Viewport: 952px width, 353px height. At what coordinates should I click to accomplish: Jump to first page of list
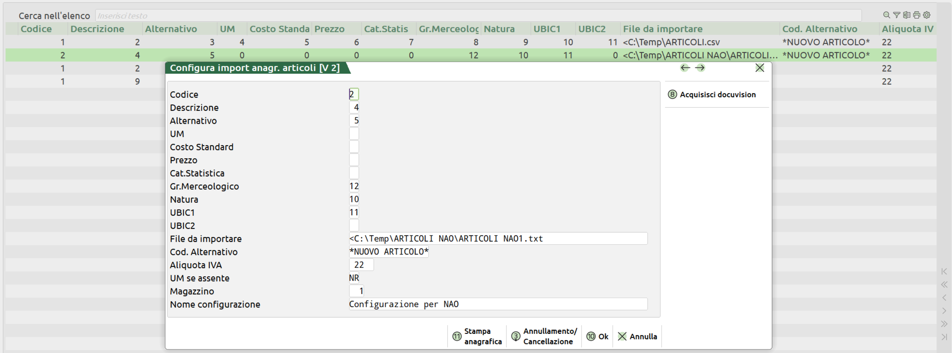point(944,271)
